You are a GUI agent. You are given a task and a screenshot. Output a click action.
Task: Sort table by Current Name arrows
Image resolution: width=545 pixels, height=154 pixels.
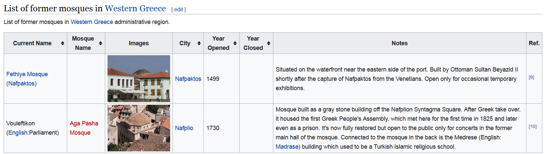[62, 43]
